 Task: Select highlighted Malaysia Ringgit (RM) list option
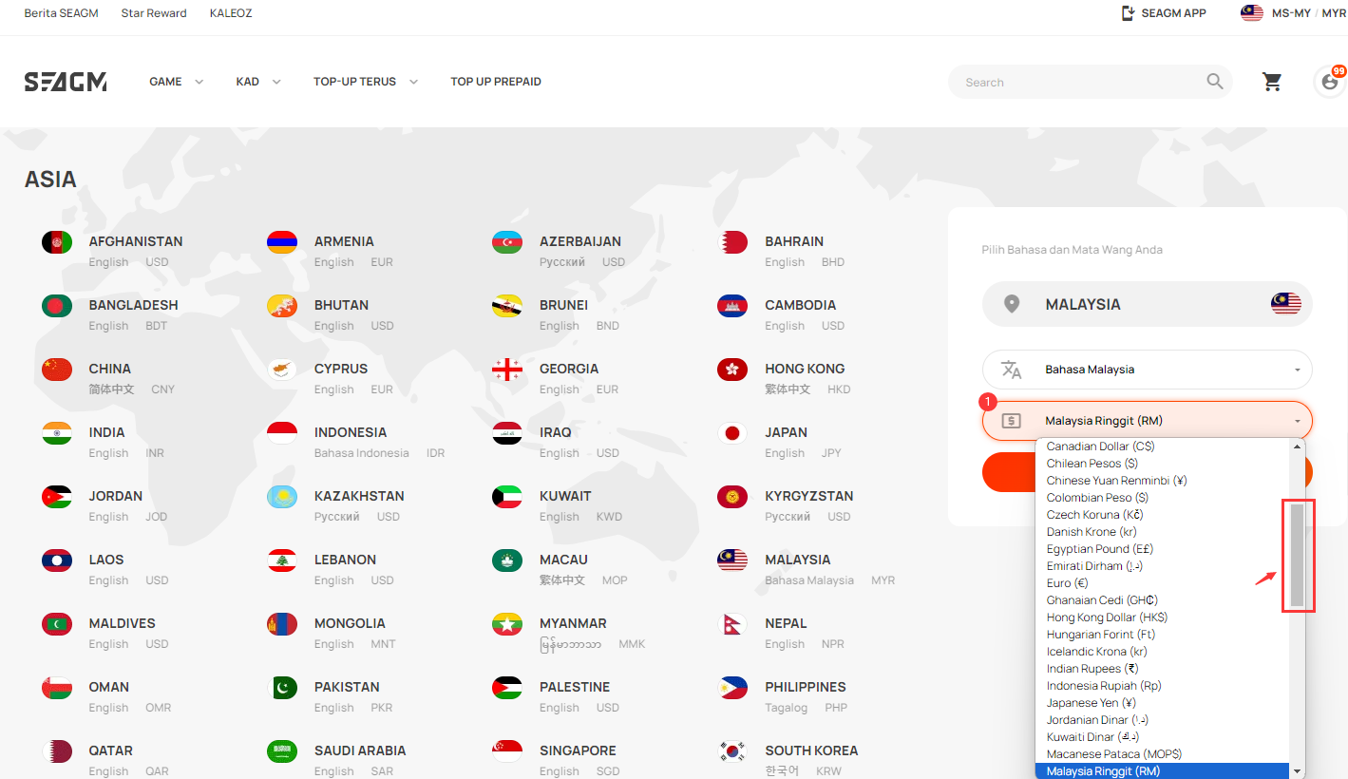(x=1162, y=771)
